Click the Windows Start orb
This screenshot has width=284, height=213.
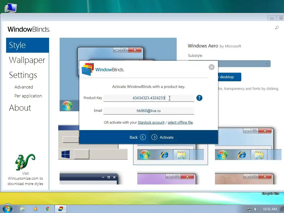coord(7,209)
